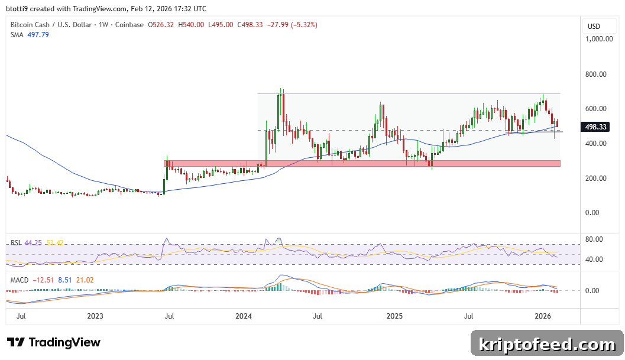The height and width of the screenshot is (360, 625).
Task: Click the change value −27.99 (−5.32%)
Action: pyautogui.click(x=292, y=25)
